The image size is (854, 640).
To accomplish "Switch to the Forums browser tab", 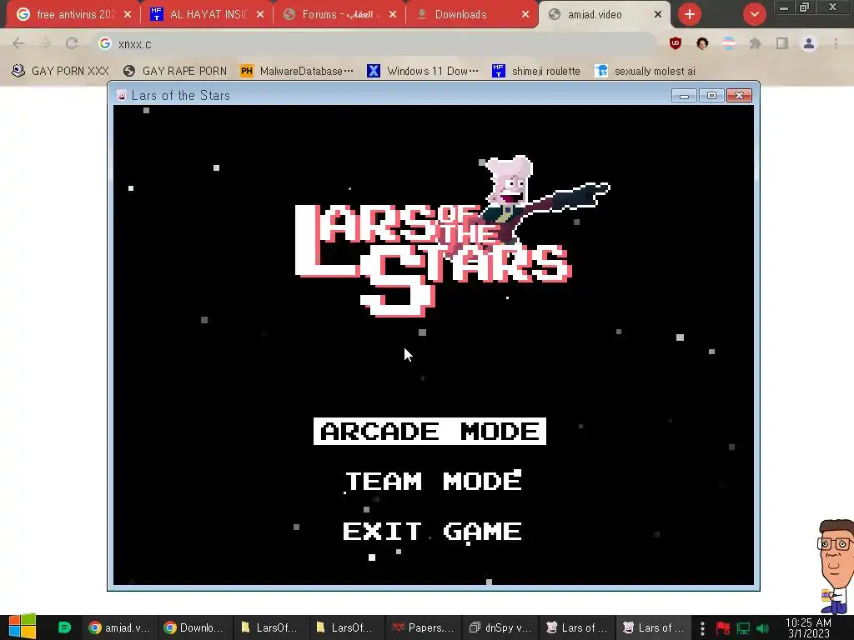I will tap(340, 14).
